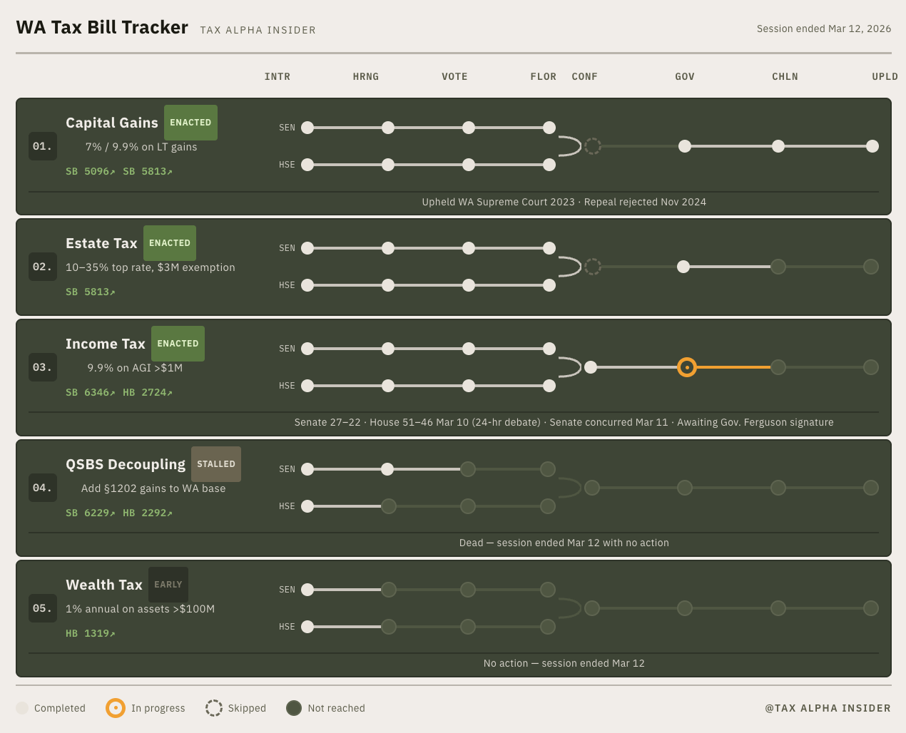Click Wealth Tax Senate hearing not-reached marker
The image size is (906, 733).
point(389,590)
